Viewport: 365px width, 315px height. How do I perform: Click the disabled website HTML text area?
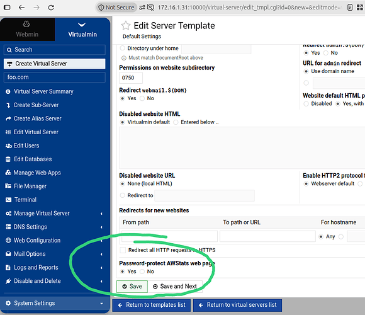coord(242,147)
